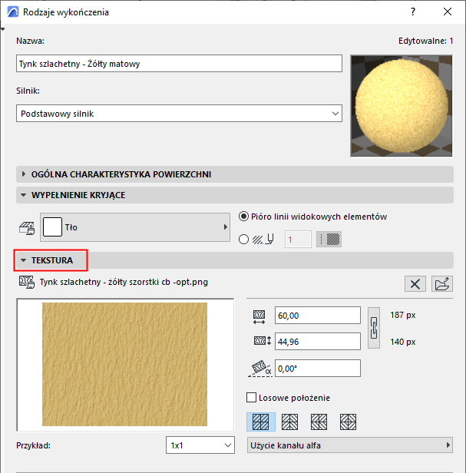
Task: Click the vertical texture size icon
Action: [x=262, y=341]
